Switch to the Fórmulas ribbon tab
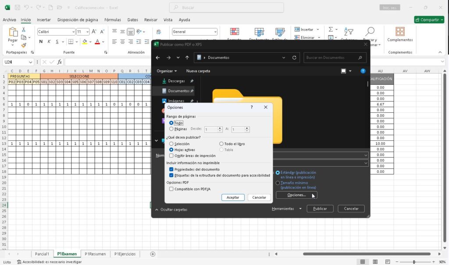 point(113,20)
